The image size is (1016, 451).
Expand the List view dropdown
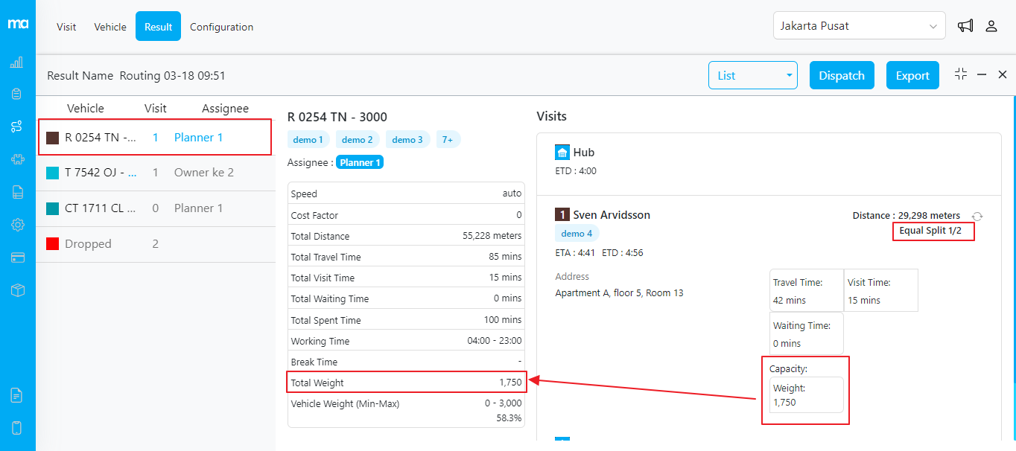pos(752,75)
